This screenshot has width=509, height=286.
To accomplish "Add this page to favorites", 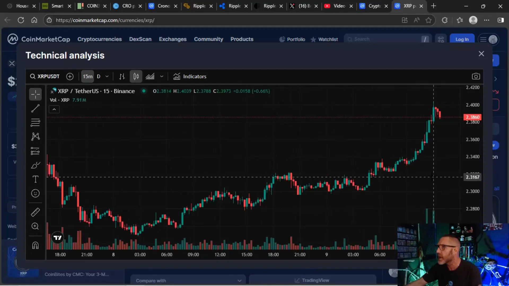I will pyautogui.click(x=428, y=20).
